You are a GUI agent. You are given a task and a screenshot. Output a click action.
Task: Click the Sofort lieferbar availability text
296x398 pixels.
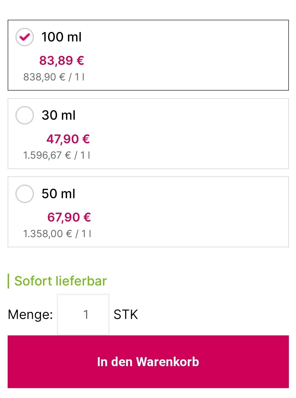(61, 281)
